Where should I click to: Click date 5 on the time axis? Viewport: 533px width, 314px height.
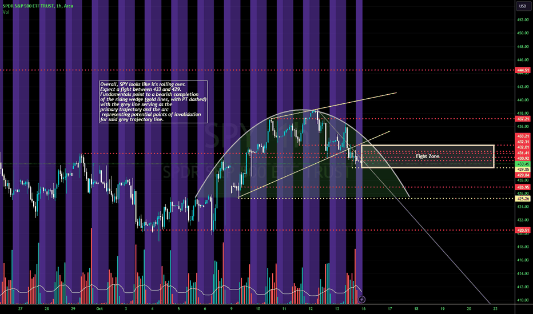pyautogui.click(x=178, y=308)
